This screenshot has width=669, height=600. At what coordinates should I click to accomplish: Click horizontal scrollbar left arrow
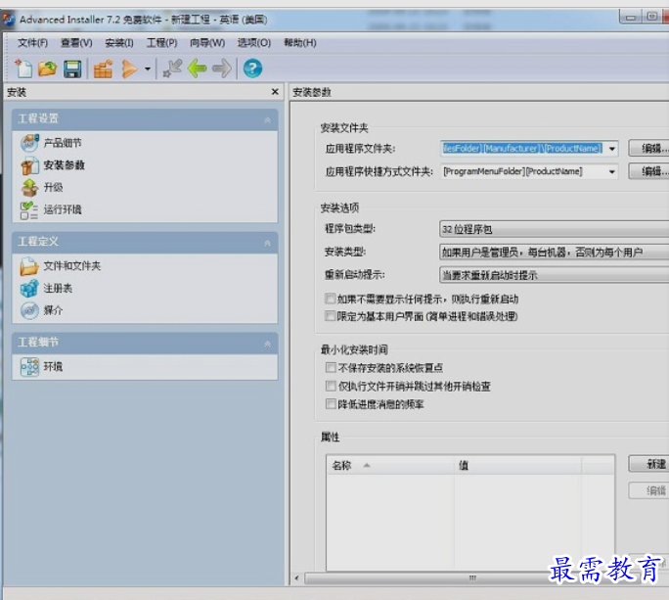point(297,578)
